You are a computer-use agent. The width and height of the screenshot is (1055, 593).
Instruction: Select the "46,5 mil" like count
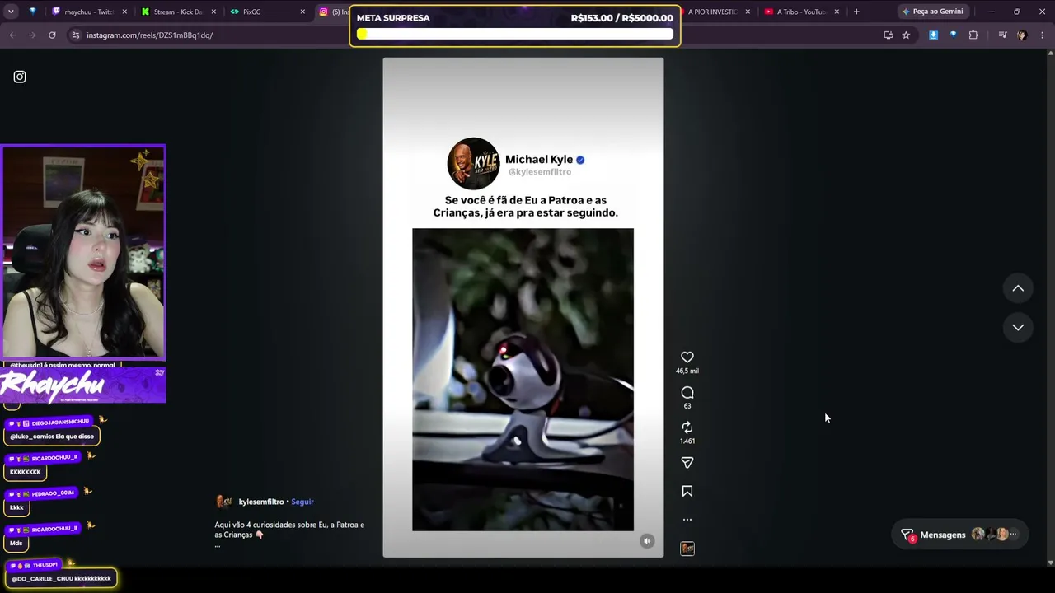[x=687, y=371]
